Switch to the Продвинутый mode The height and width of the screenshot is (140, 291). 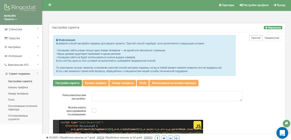272,38
